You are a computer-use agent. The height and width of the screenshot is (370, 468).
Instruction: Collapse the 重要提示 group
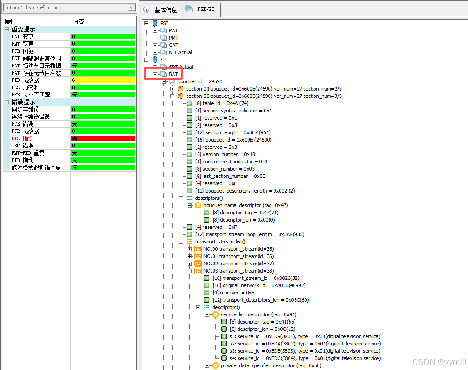click(6, 29)
